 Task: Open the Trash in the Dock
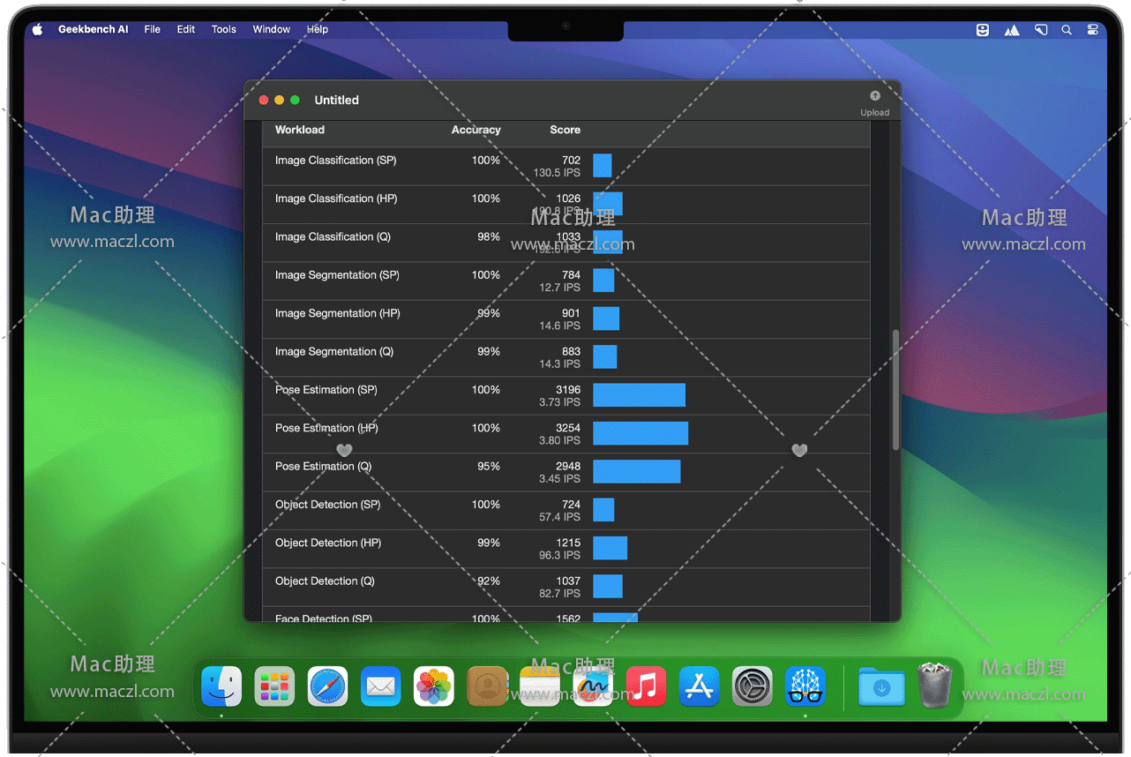point(935,686)
